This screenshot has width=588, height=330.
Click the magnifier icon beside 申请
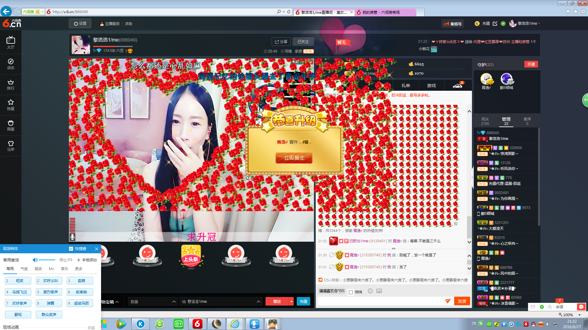[550, 307]
